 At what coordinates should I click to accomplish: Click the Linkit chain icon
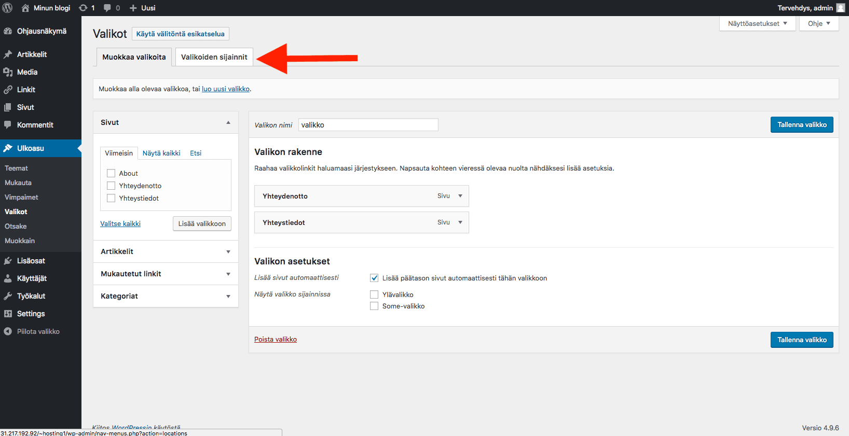[x=8, y=90]
